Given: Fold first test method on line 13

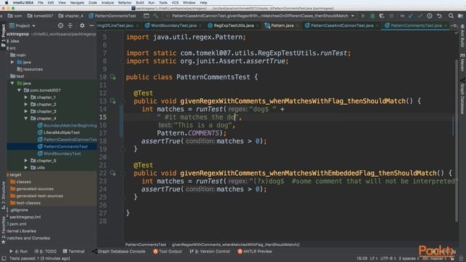Looking at the screenshot, I should click(123, 101).
